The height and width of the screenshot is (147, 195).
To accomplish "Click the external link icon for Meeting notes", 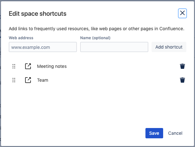I will (28, 66).
